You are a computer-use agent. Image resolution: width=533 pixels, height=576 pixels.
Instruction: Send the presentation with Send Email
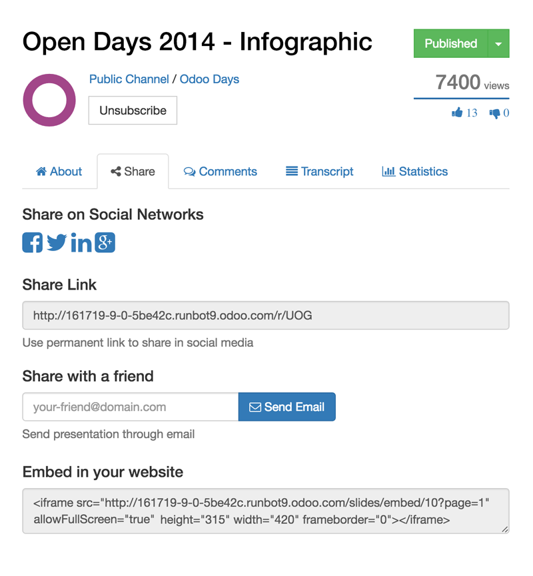[x=286, y=407]
